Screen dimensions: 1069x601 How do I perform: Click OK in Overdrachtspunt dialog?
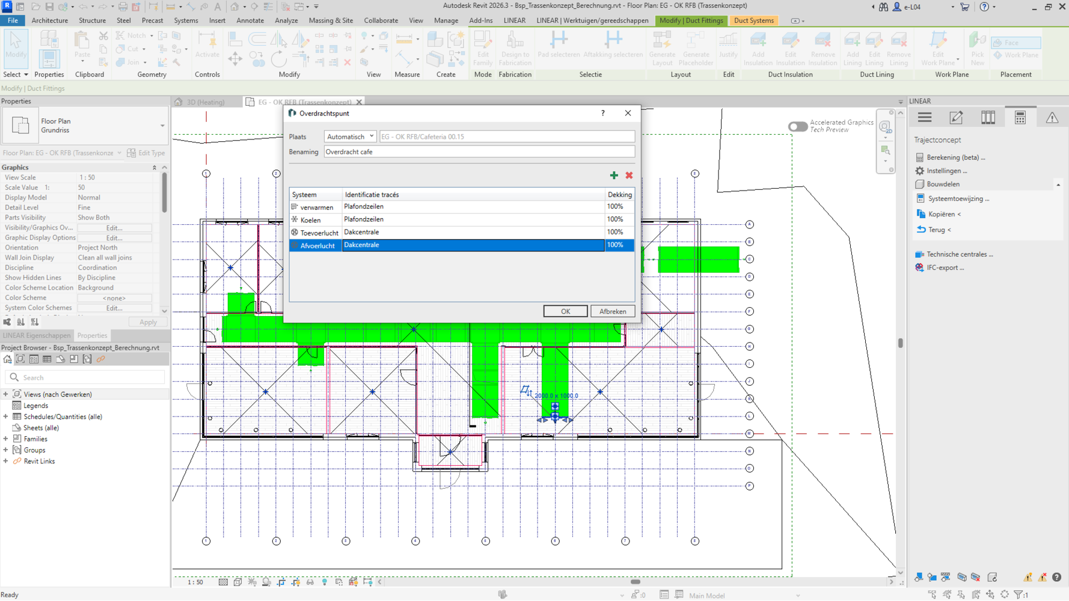click(x=565, y=311)
